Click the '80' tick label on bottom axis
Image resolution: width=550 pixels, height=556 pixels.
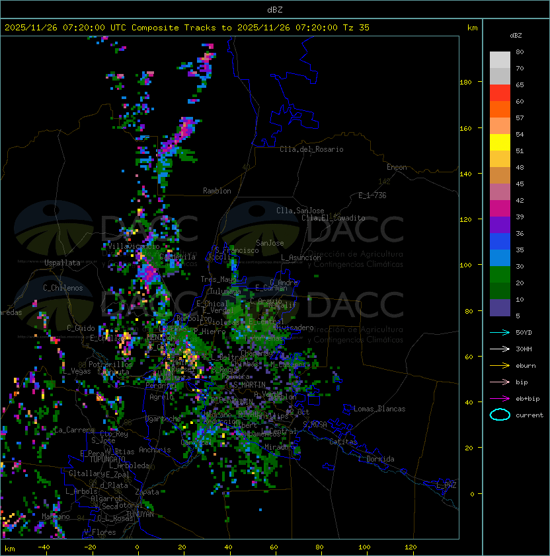tap(319, 547)
